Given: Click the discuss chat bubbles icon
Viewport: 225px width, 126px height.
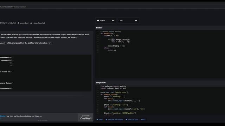Looking at the screenshot, I should 127,120.
